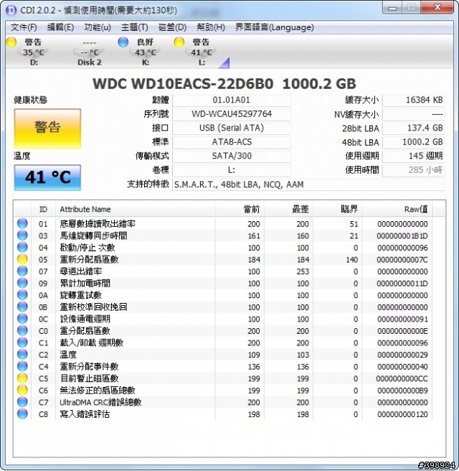Image resolution: width=459 pixels, height=471 pixels.
Task: Select Disk 2 drive entry
Action: point(90,52)
